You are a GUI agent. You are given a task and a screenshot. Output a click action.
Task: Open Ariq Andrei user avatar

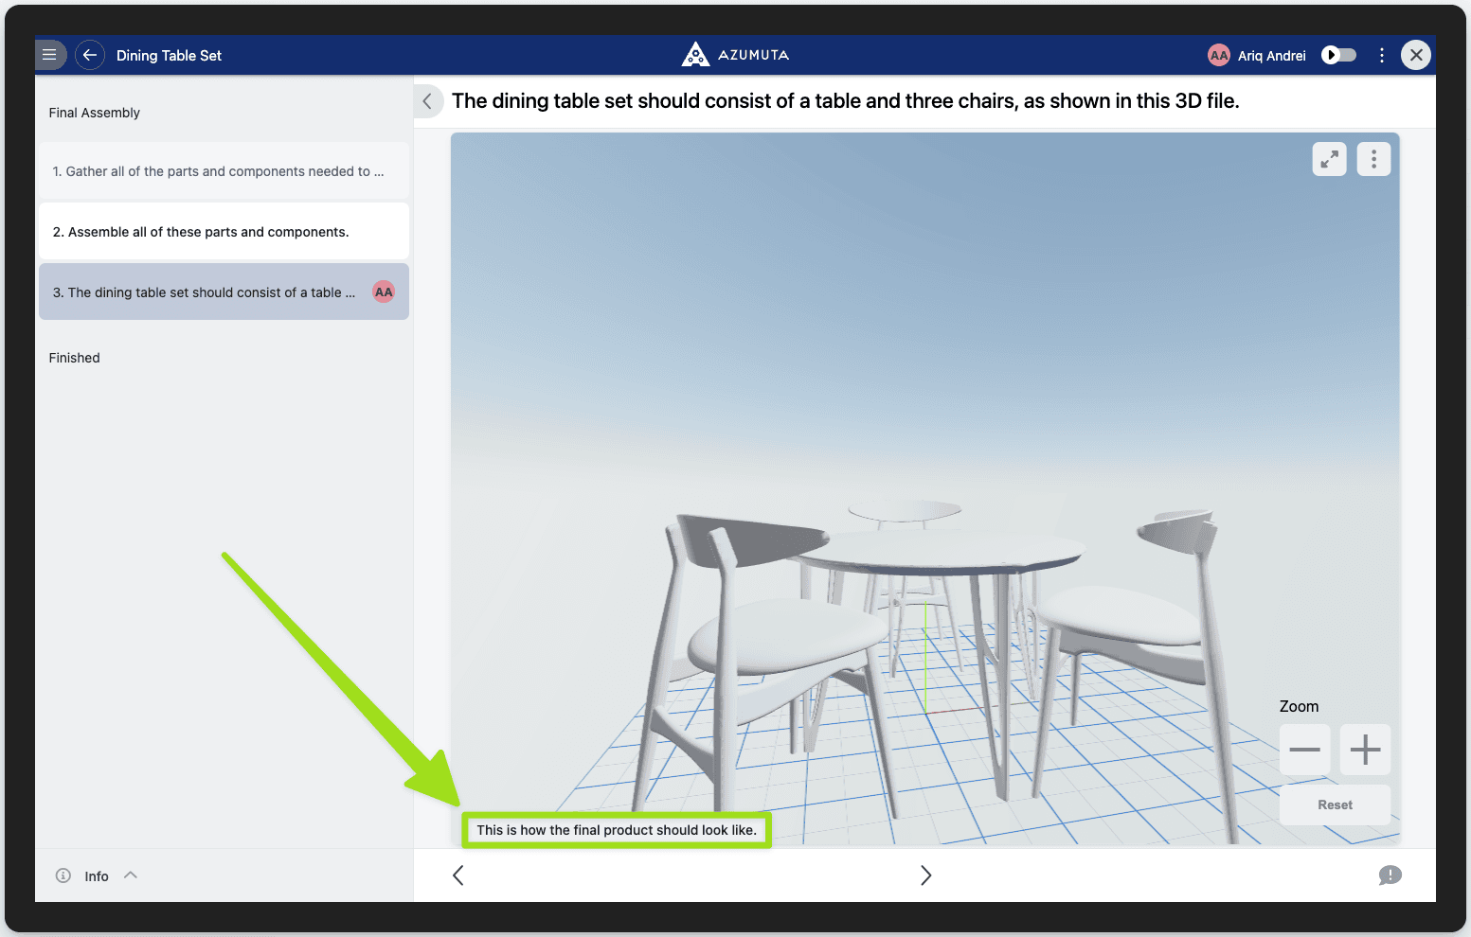point(1218,56)
